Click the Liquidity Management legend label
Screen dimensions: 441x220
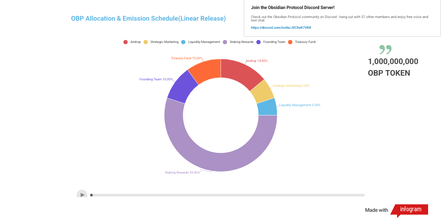click(204, 42)
